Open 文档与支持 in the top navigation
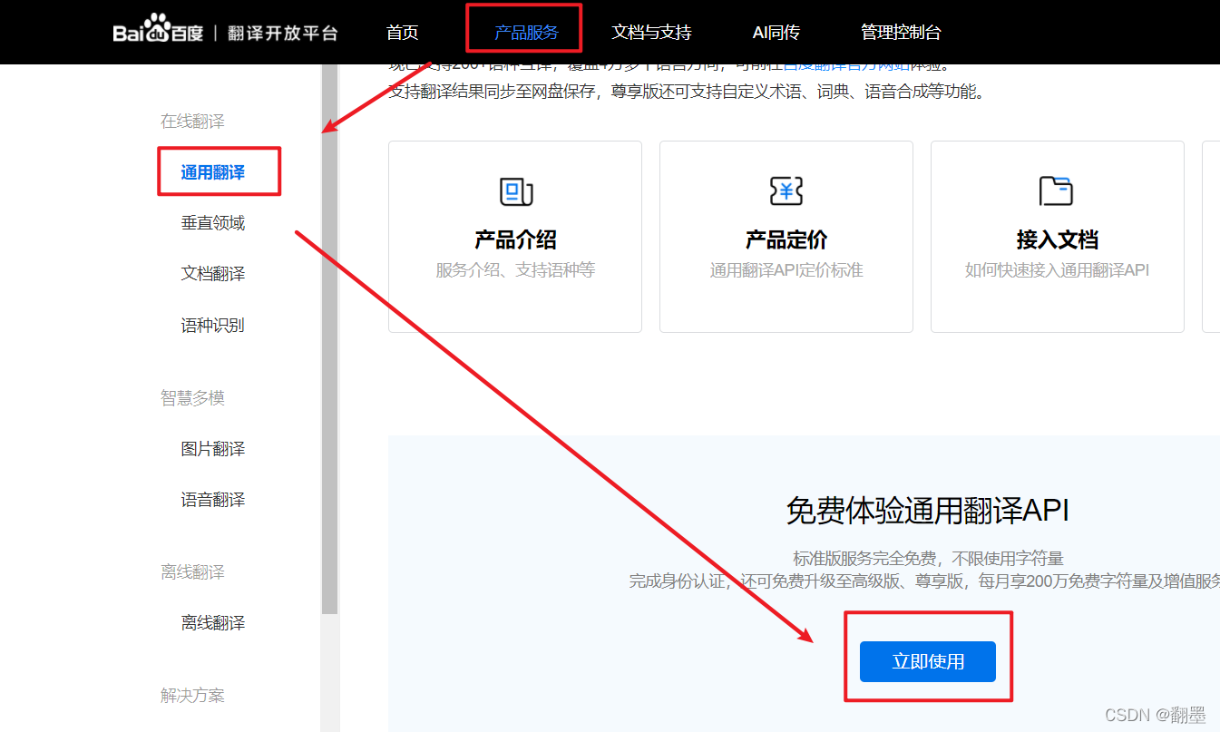 pyautogui.click(x=651, y=33)
